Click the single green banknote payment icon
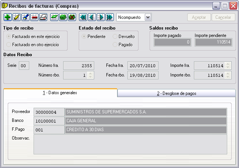The height and width of the screenshot is (168, 239). [54, 17]
